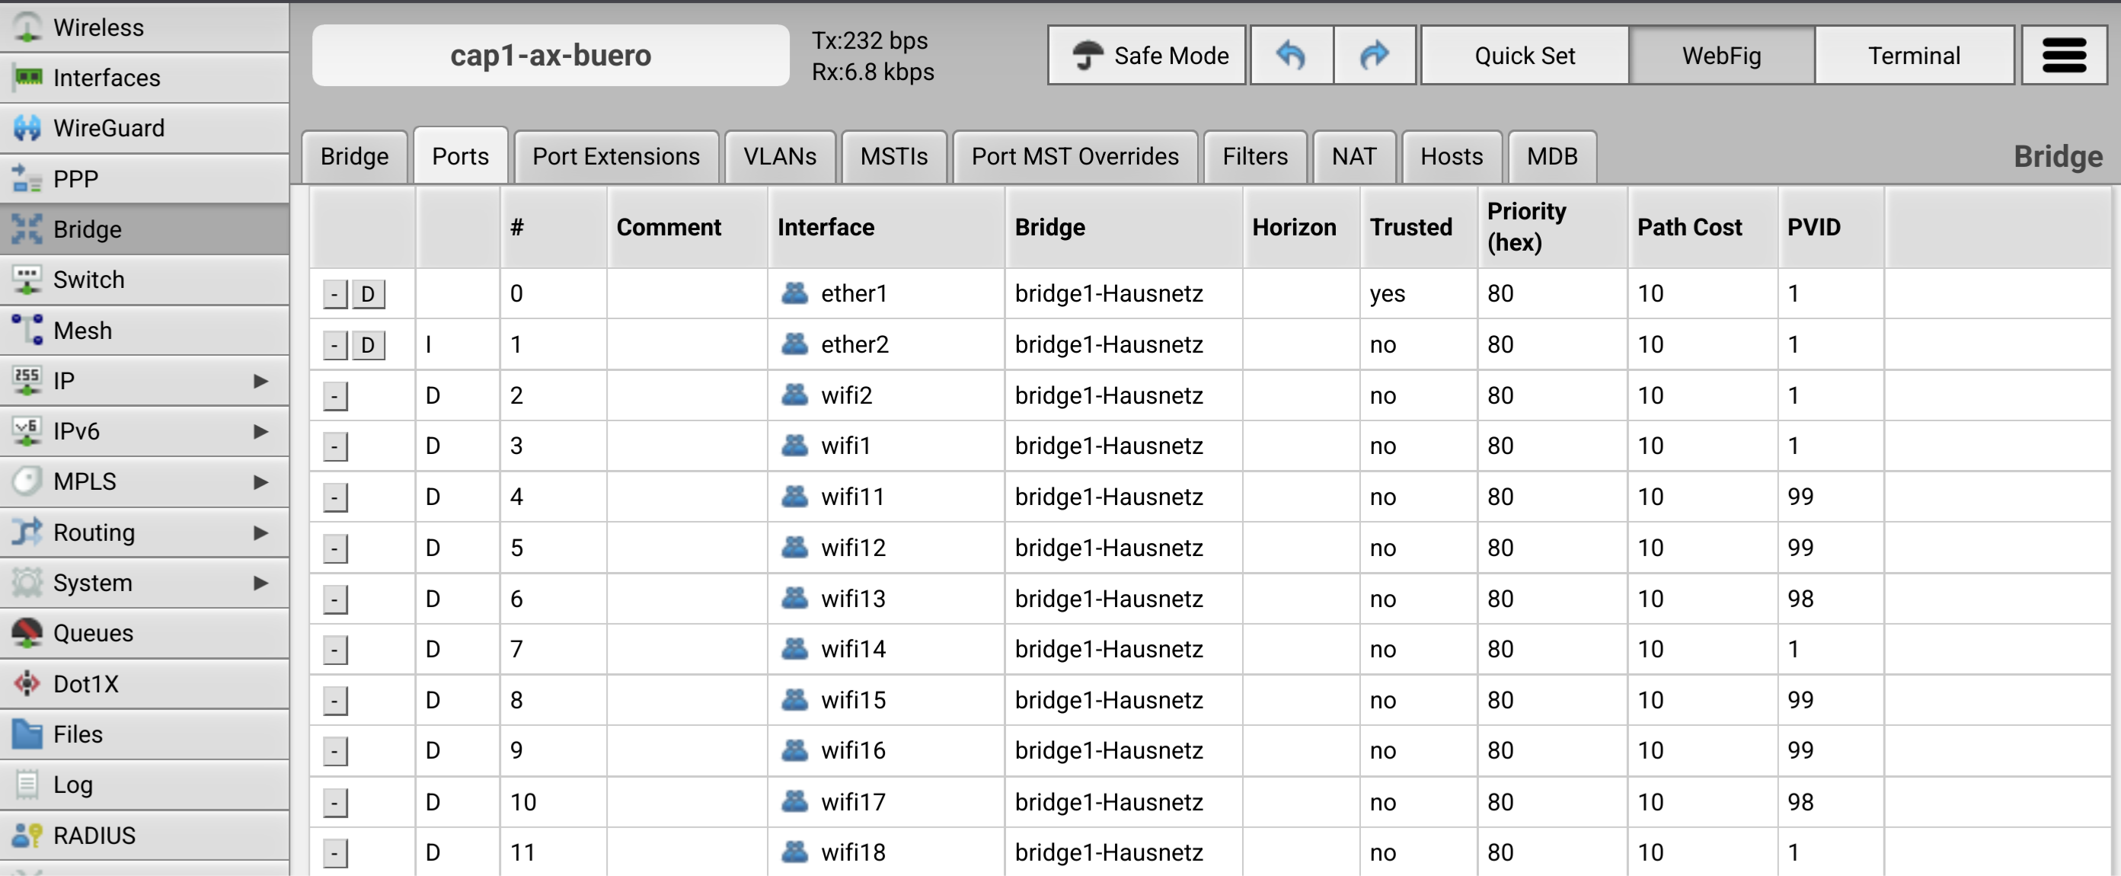Open WireGuard from sidebar
The image size is (2121, 876).
[x=108, y=128]
